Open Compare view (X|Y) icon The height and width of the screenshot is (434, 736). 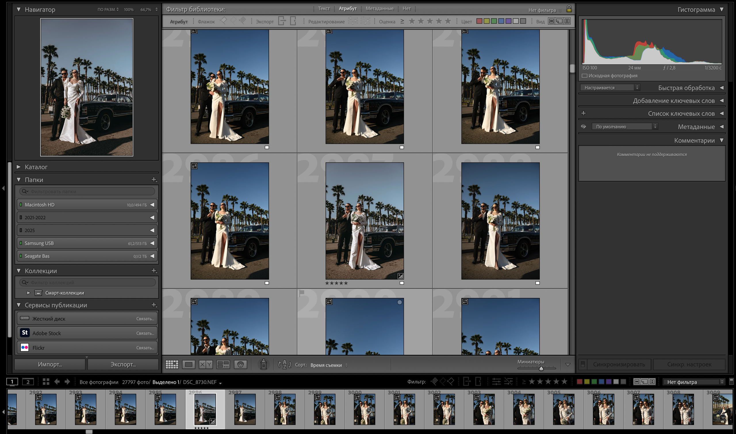(x=206, y=365)
